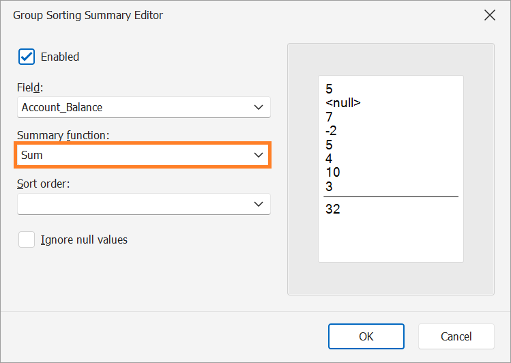This screenshot has height=363, width=511.
Task: Open the Field dropdown showing Account_Balance
Action: coord(144,107)
